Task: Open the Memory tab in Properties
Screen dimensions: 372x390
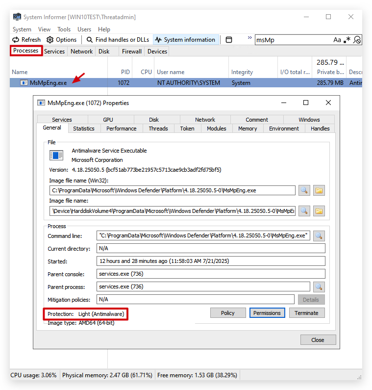Action: pyautogui.click(x=248, y=129)
